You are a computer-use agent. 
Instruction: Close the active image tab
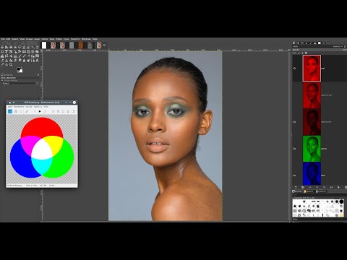tap(104, 45)
